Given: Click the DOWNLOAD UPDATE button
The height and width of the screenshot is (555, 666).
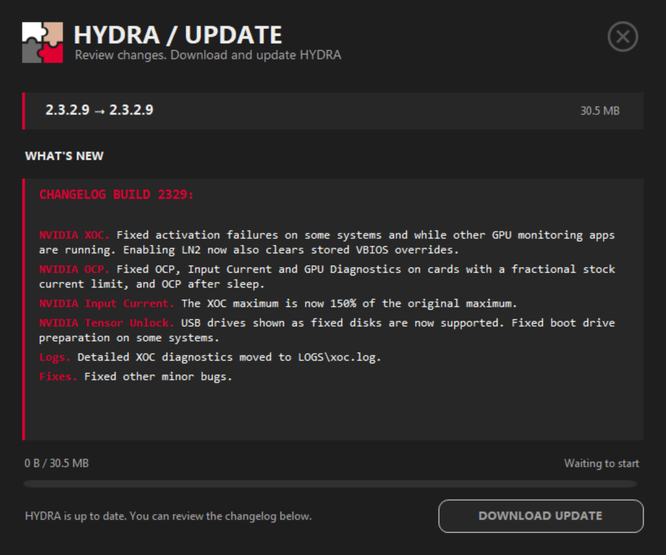Looking at the screenshot, I should pyautogui.click(x=541, y=516).
